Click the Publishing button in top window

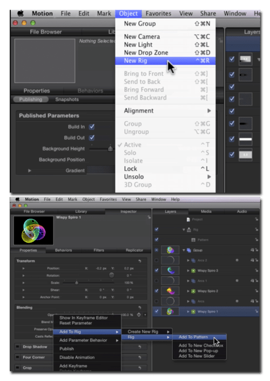tap(31, 100)
